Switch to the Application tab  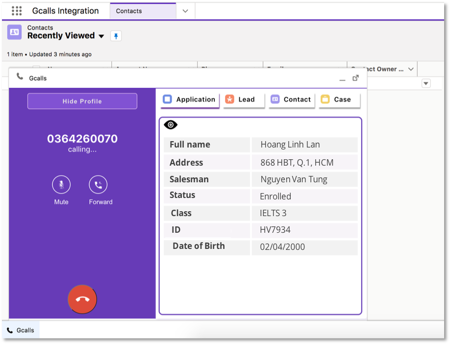190,99
